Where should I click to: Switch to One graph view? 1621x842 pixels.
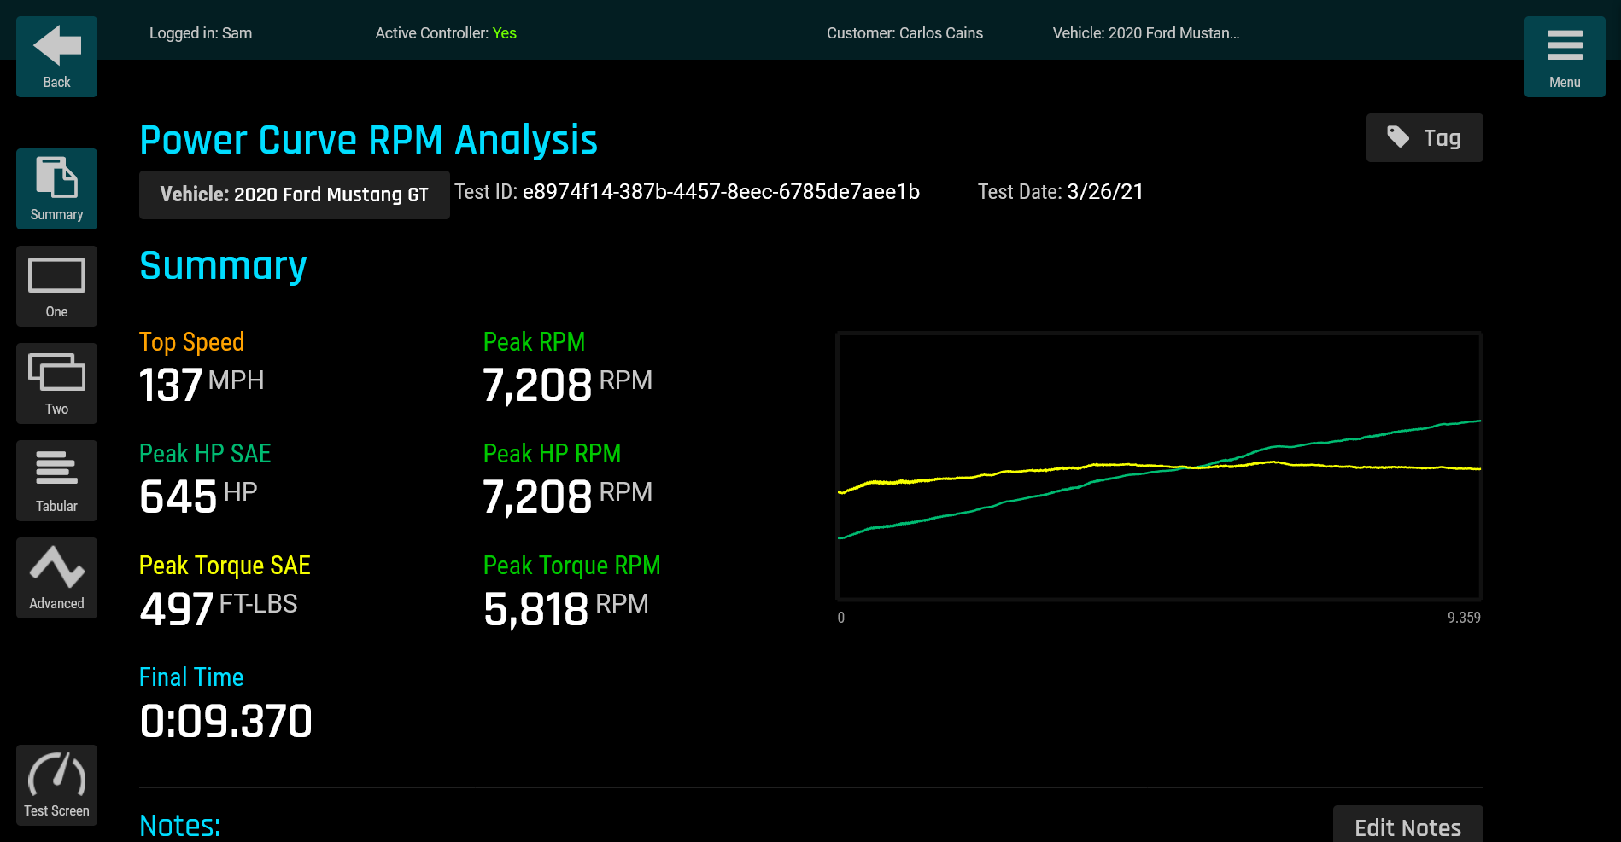[x=56, y=286]
